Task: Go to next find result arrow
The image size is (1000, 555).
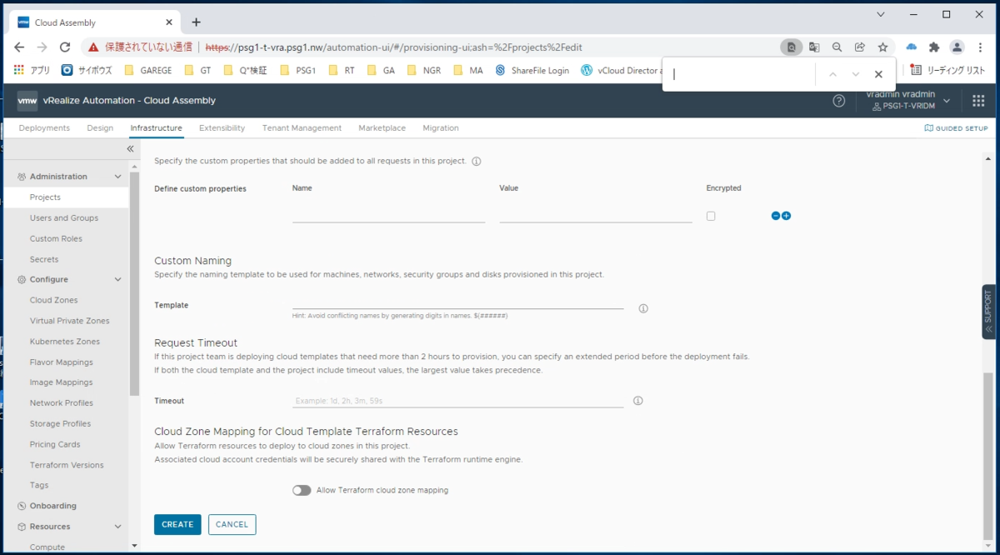Action: [855, 74]
